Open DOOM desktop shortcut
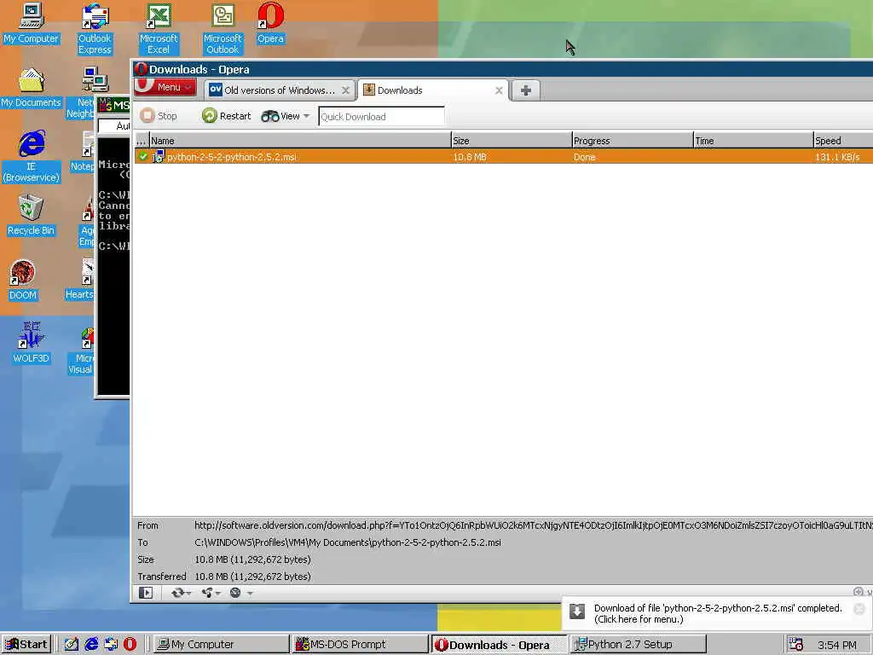Screen dimensions: 873x655 (22, 280)
